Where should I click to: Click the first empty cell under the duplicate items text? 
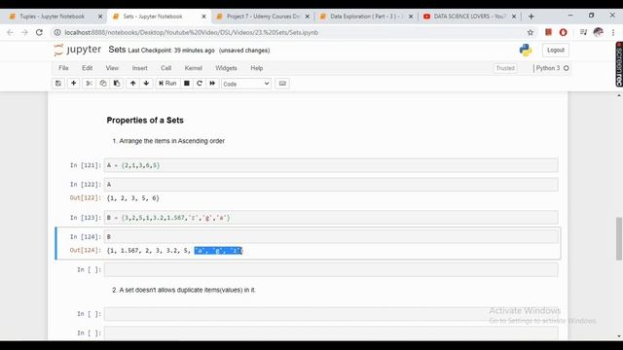[x=331, y=314]
